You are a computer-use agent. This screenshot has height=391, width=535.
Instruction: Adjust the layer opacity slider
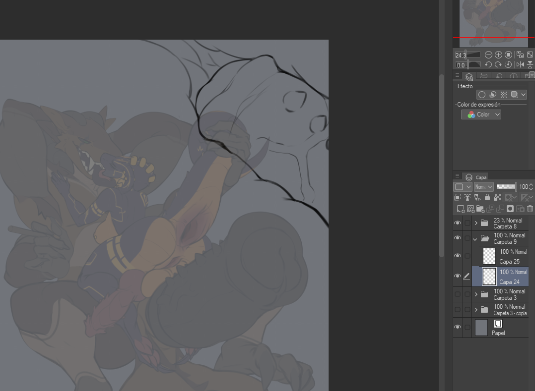[x=506, y=187]
